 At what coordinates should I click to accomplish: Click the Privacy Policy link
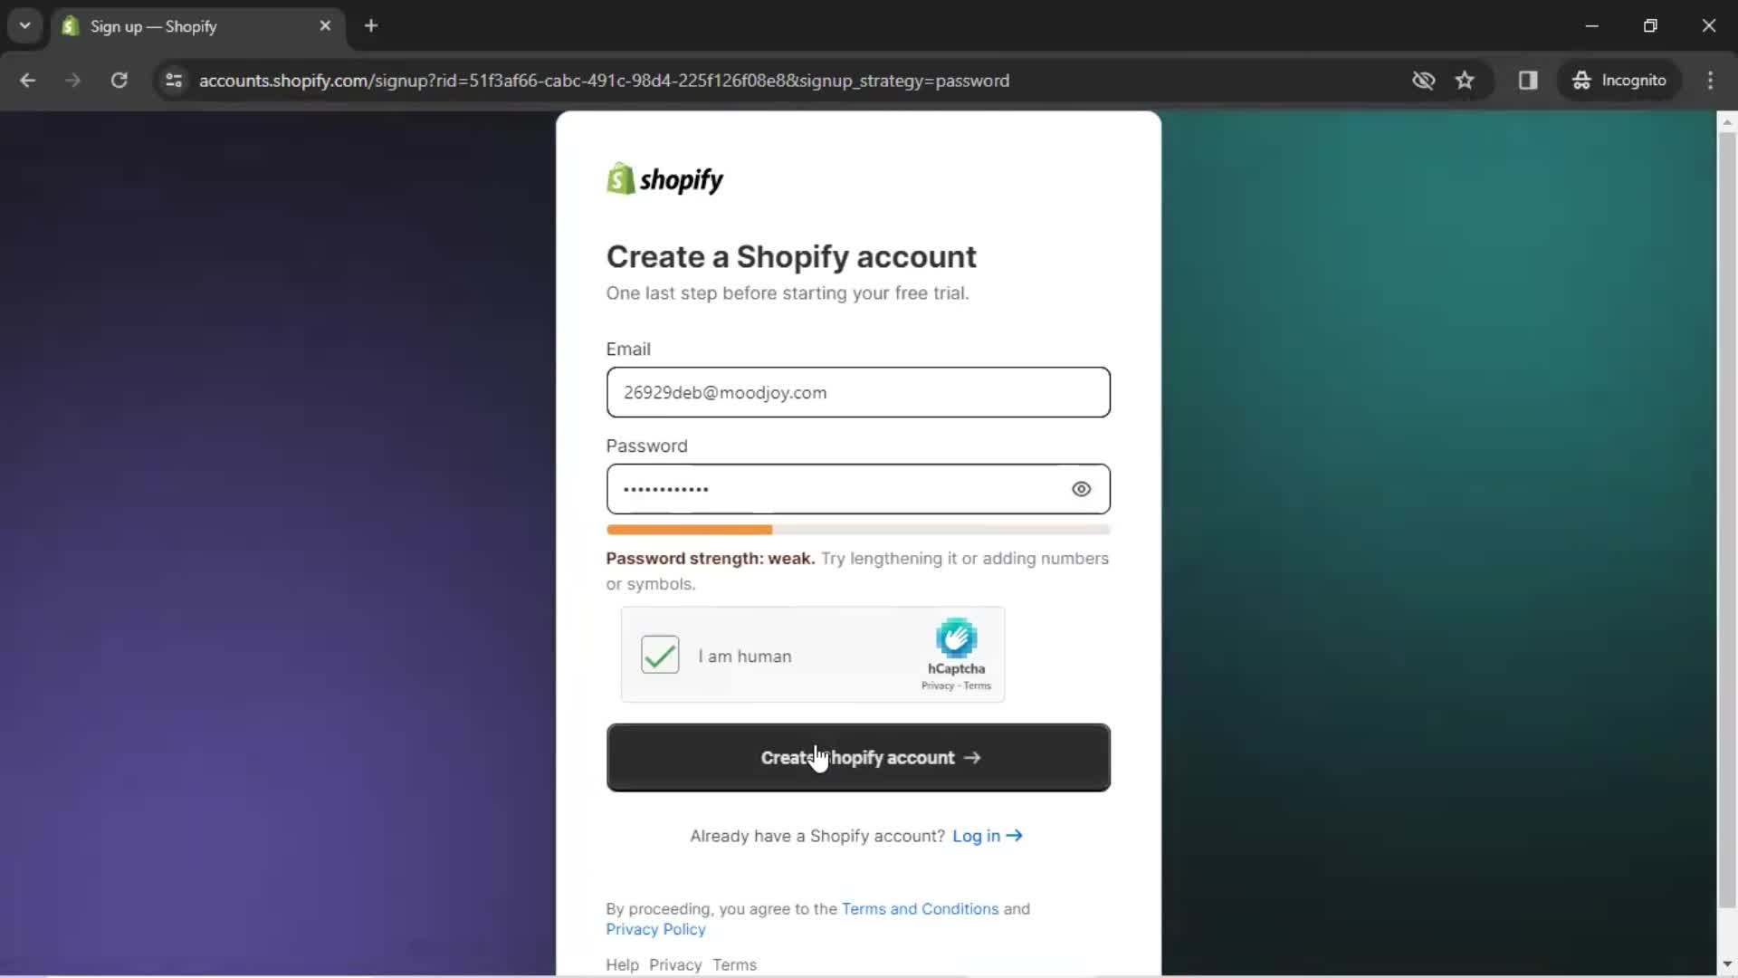click(654, 929)
